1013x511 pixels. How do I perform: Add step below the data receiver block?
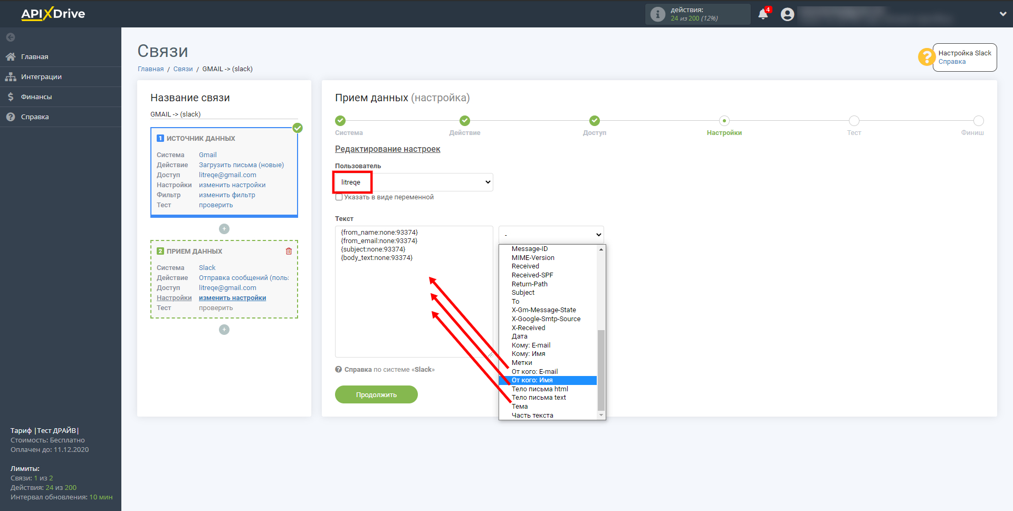[224, 330]
